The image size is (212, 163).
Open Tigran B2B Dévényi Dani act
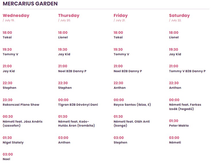tap(78, 105)
